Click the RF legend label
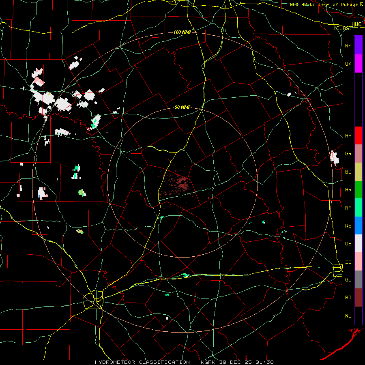This screenshot has height=365, width=365. (x=348, y=45)
